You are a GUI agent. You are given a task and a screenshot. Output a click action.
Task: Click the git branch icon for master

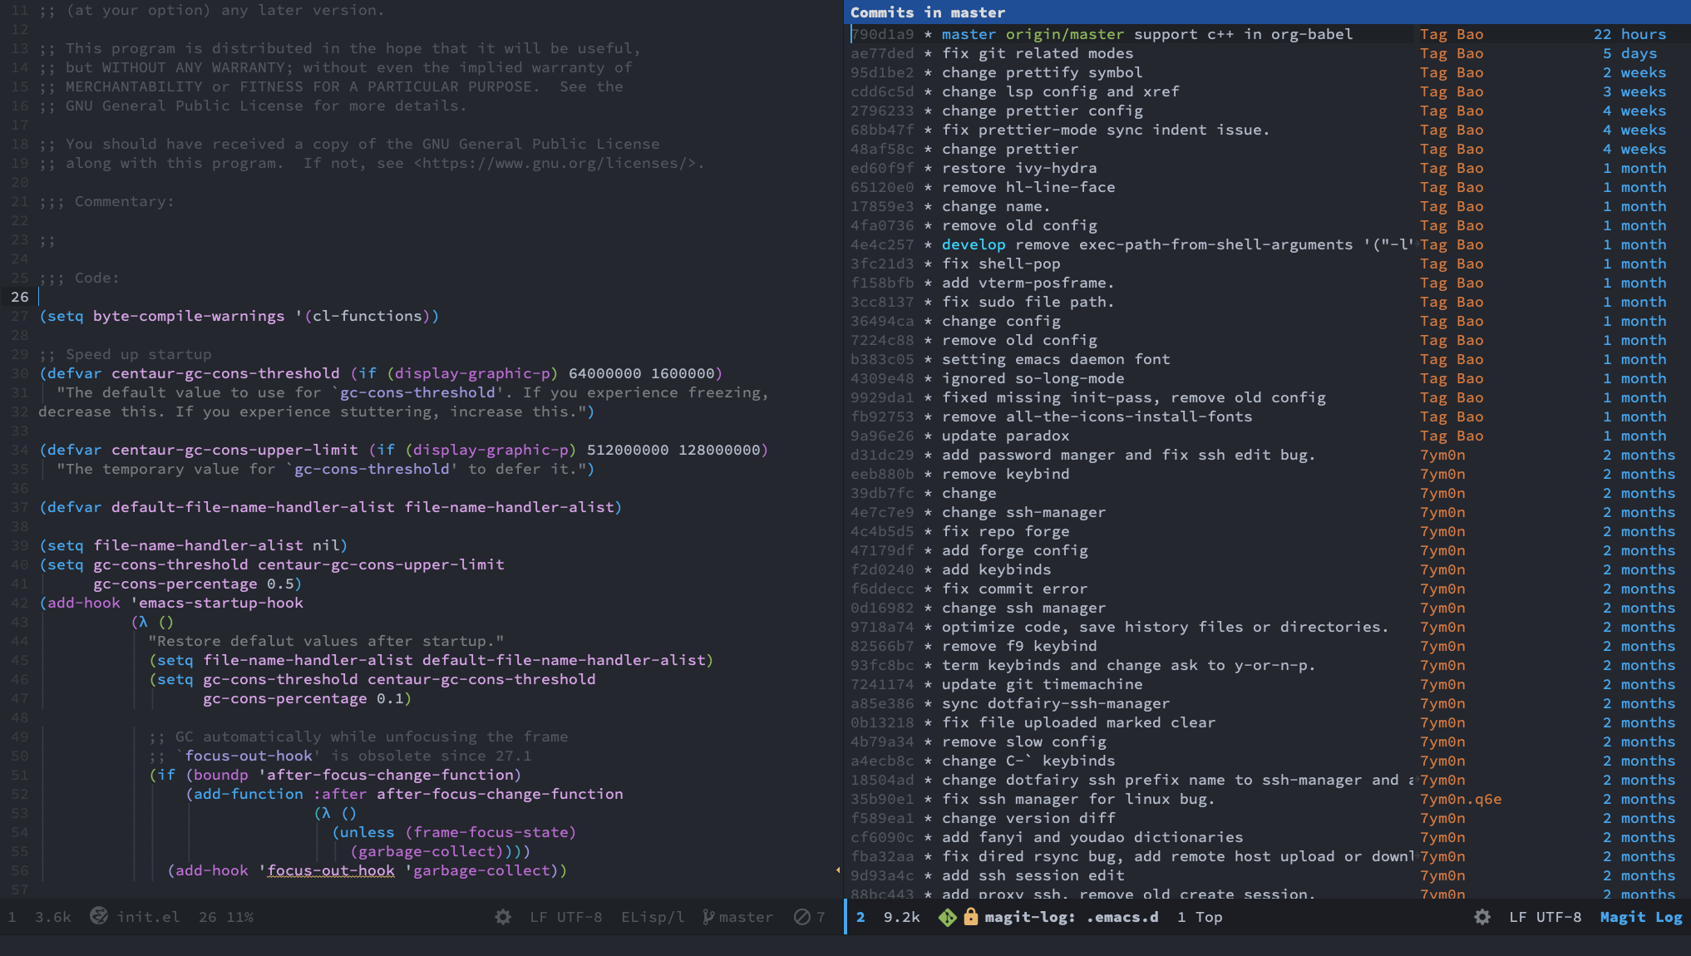708,917
